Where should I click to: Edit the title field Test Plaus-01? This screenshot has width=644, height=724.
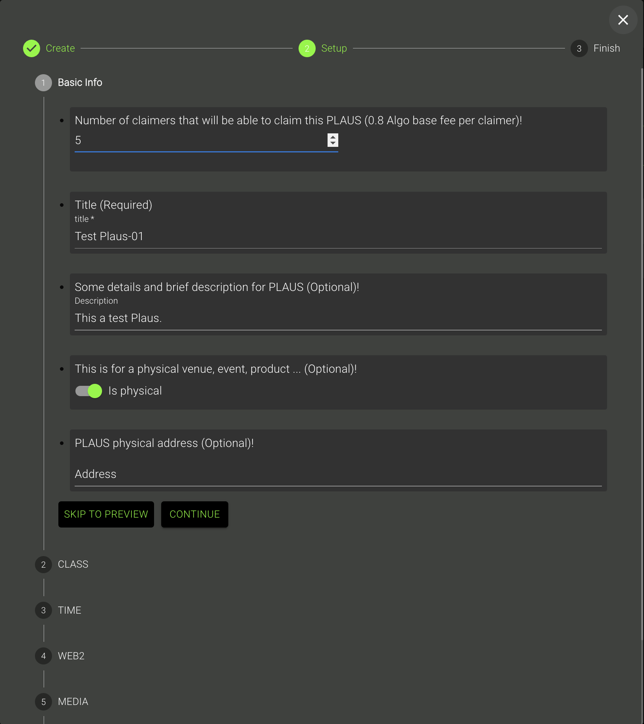click(x=337, y=237)
